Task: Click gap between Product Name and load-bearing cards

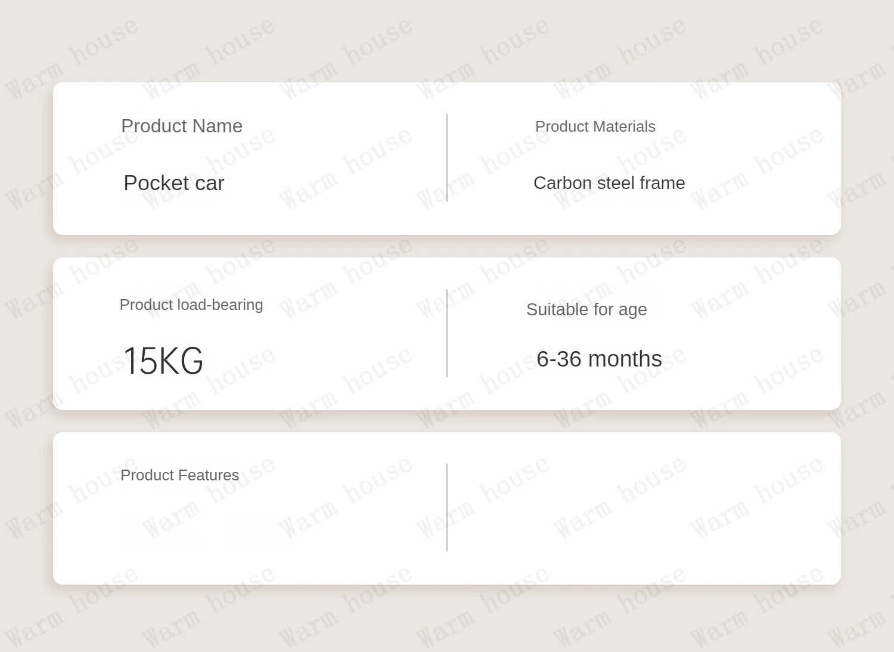Action: pyautogui.click(x=447, y=246)
